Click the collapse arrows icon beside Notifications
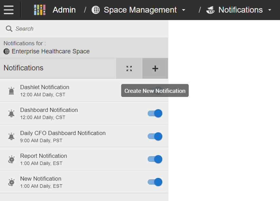Screen dimensions: 280x201 pyautogui.click(x=129, y=68)
